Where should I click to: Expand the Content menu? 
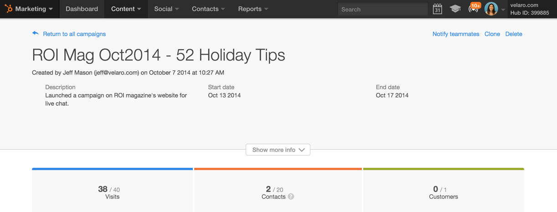pos(126,9)
